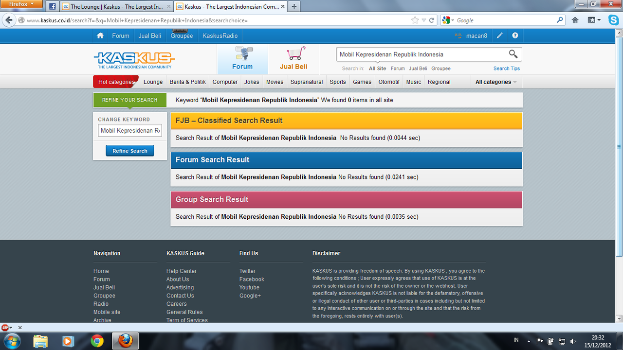
Task: Open the Adblock Plus dropdown arrow
Action: click(x=11, y=328)
